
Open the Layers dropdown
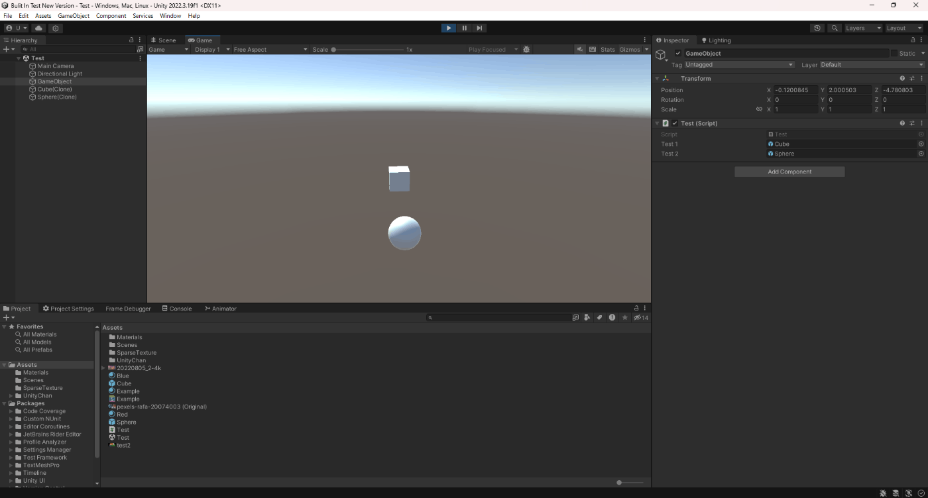(x=862, y=28)
